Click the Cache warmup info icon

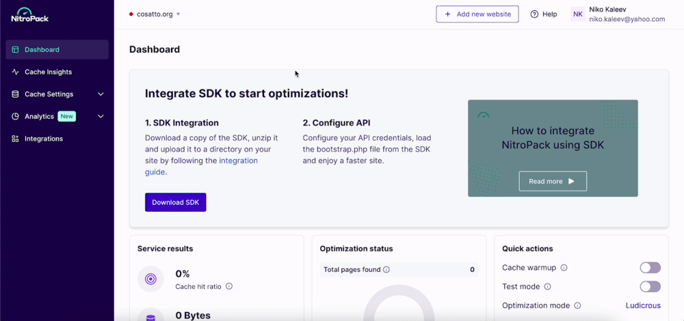click(564, 268)
